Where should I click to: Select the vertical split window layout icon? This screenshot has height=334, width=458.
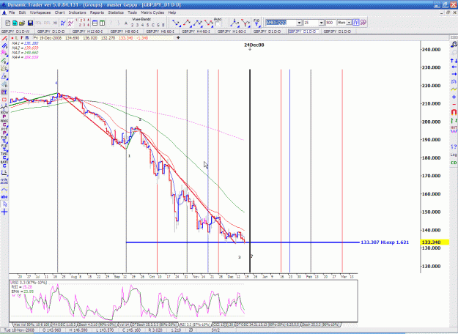102,23
